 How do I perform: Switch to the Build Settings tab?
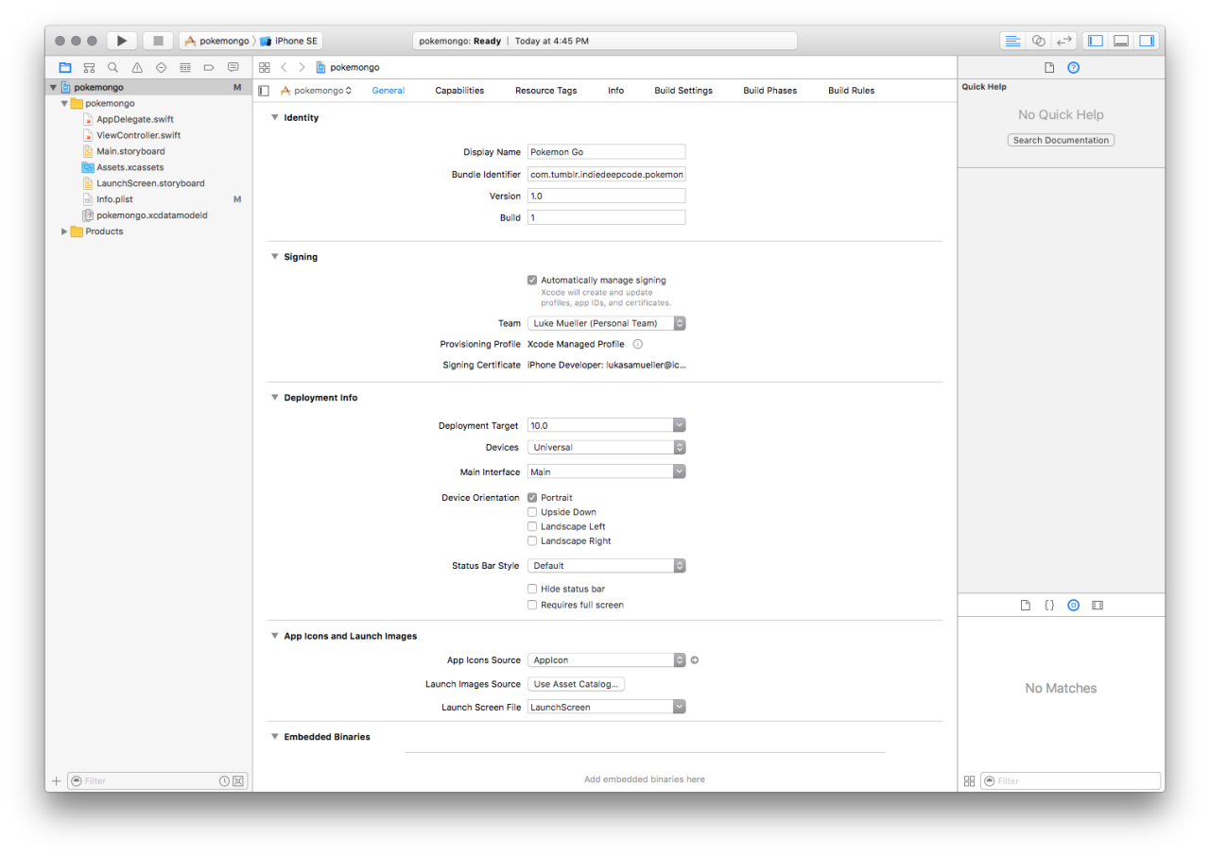point(683,91)
